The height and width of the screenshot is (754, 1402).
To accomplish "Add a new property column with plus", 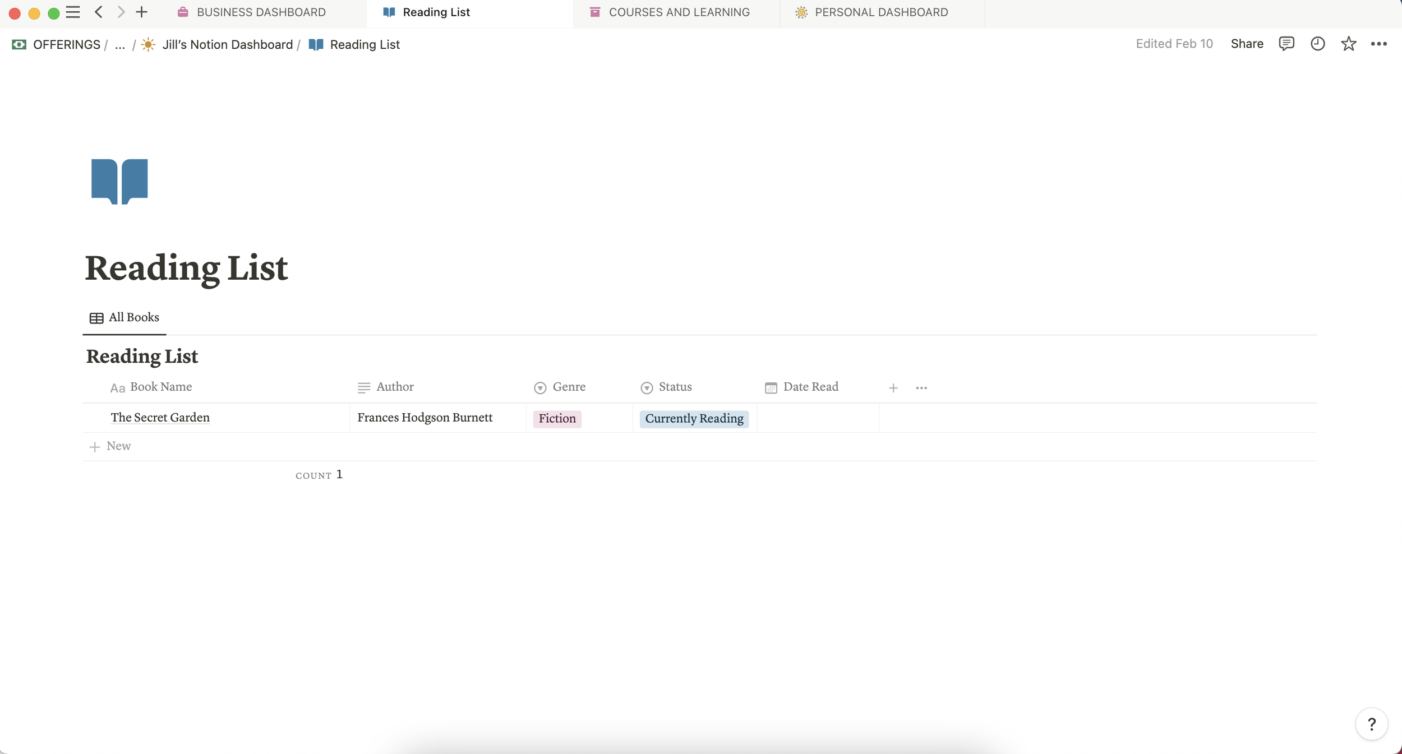I will coord(893,388).
